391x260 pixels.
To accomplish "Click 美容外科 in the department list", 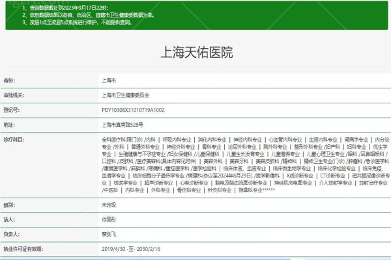I will [213, 161].
